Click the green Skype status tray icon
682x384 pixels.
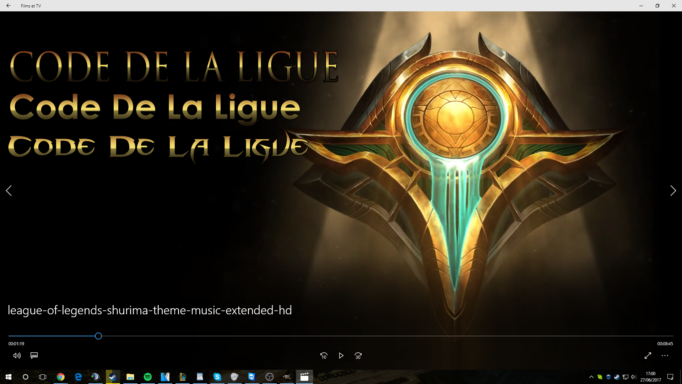(x=600, y=377)
